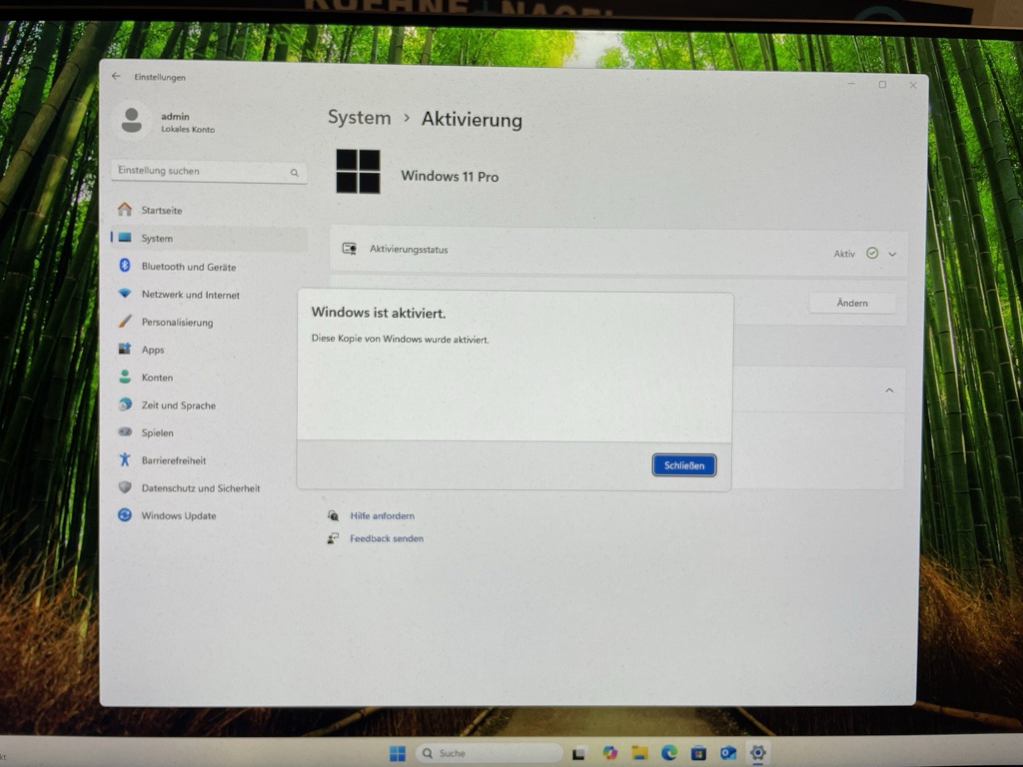Click the Hilfe anfordern icon
The image size is (1023, 767).
coord(333,515)
